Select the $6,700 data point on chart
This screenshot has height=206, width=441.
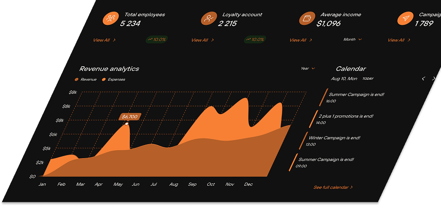click(x=127, y=124)
